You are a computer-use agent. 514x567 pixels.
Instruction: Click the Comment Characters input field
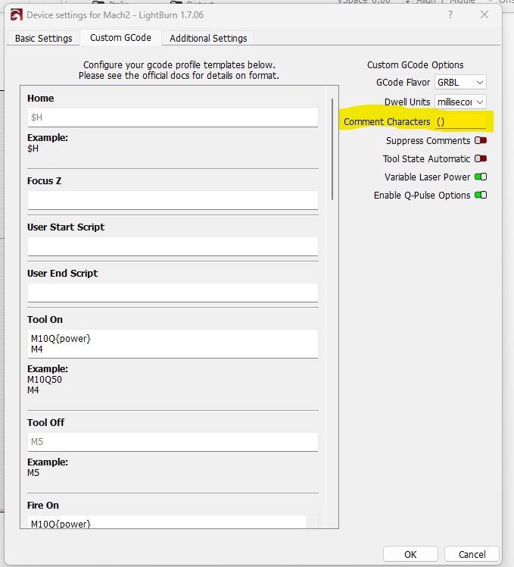[x=460, y=122]
